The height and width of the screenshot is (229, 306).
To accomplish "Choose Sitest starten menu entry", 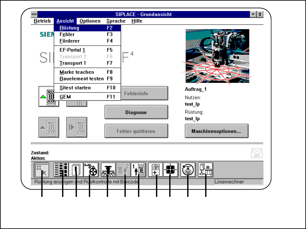I will pyautogui.click(x=87, y=88).
